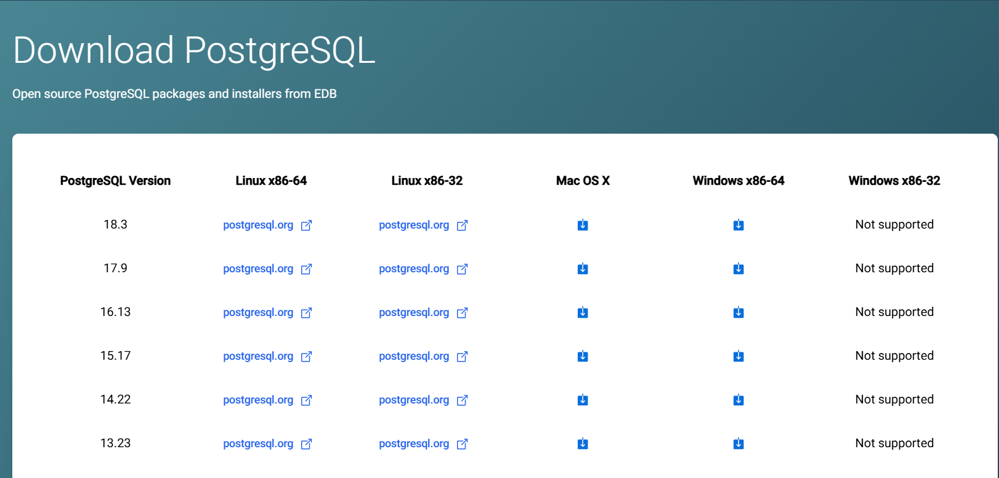Open postgresql.org Linux x86-32 link for 13.23

(x=423, y=444)
